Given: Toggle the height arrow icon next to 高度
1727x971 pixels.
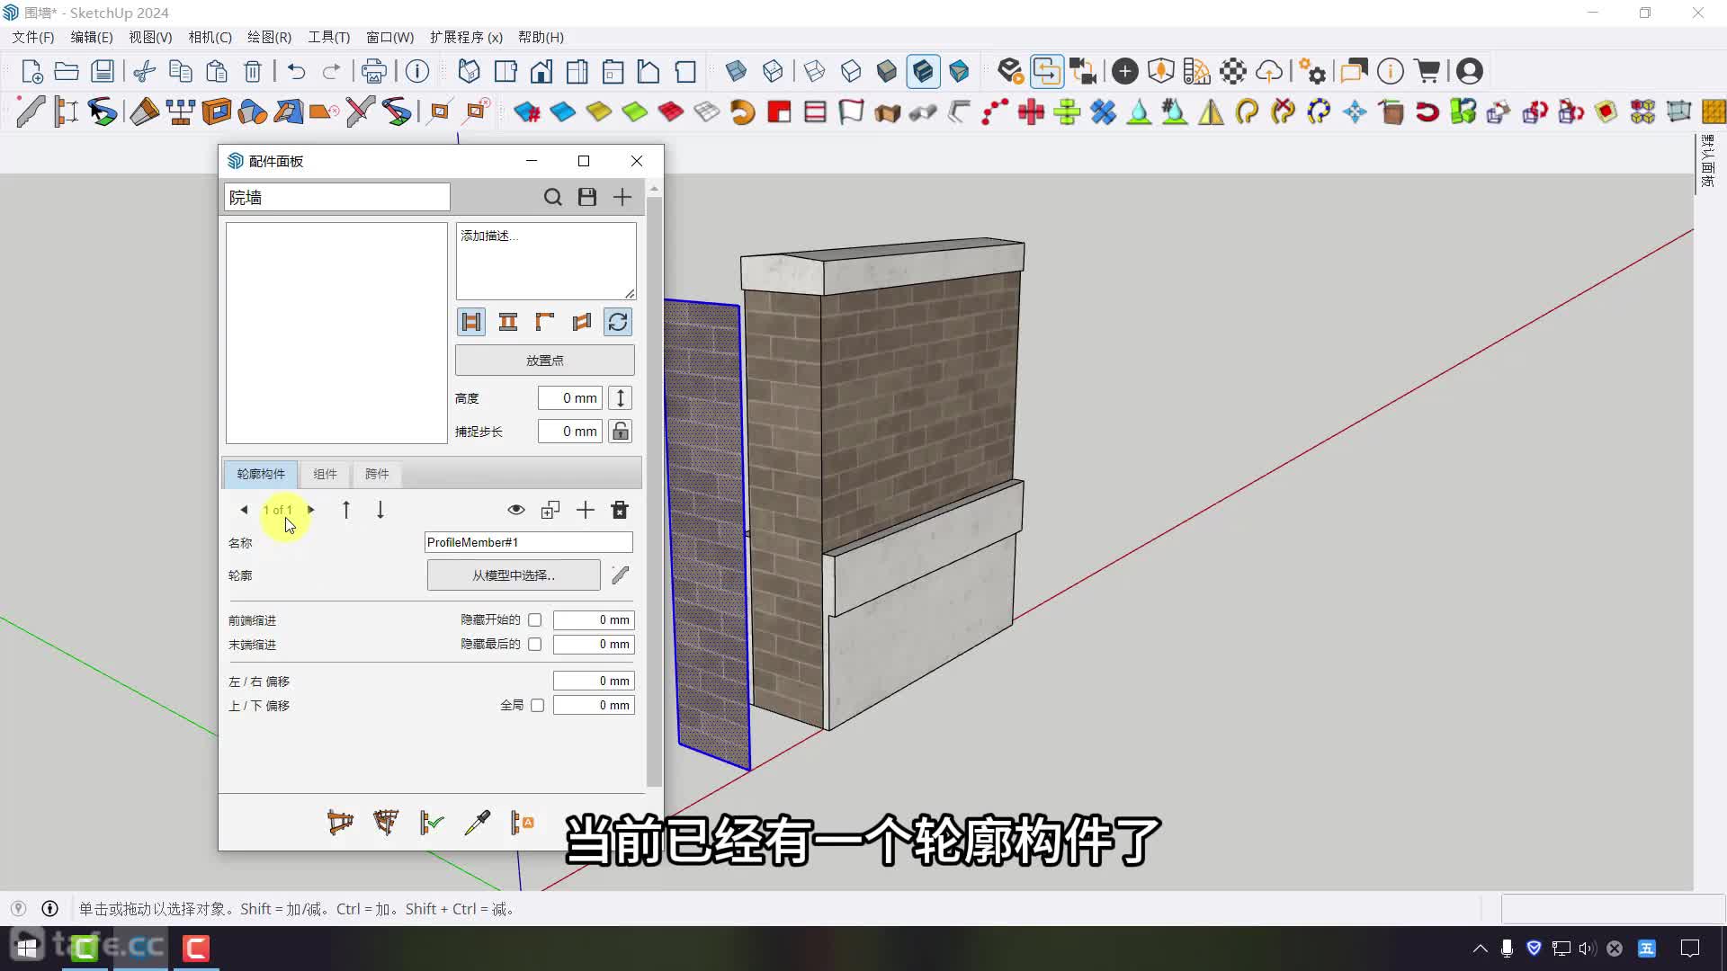Looking at the screenshot, I should (x=621, y=398).
